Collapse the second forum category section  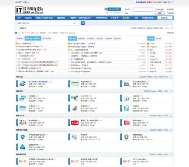(x=171, y=91)
